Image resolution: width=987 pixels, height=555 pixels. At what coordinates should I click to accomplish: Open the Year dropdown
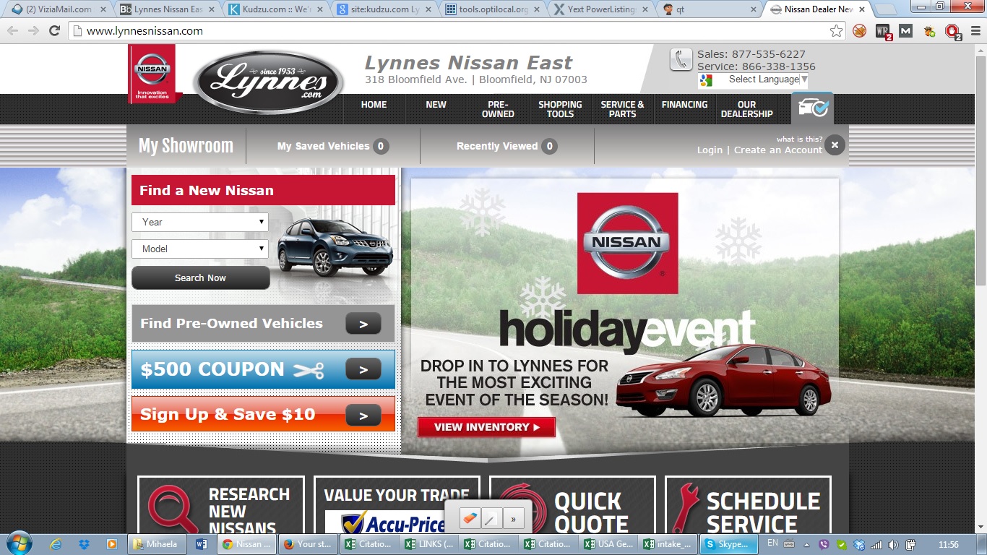point(200,222)
